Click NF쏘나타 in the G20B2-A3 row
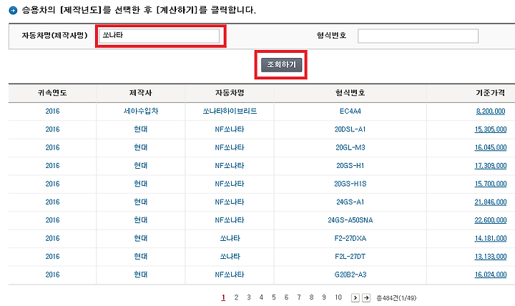The image size is (515, 306). point(230,275)
